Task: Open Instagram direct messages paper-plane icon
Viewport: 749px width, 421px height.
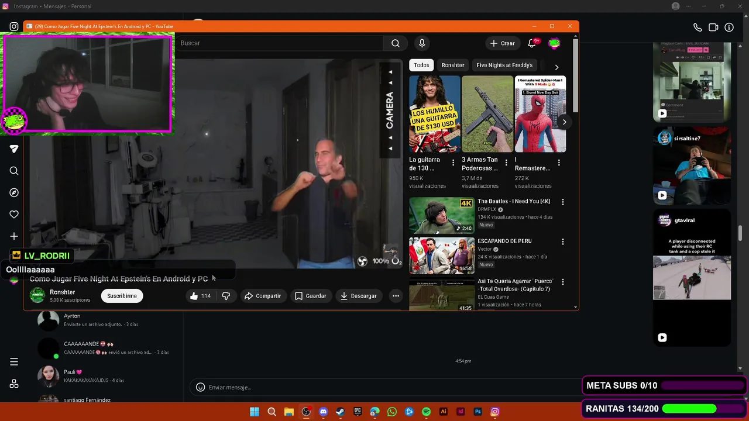Action: tap(14, 149)
